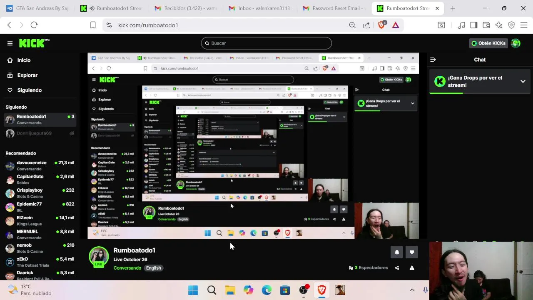Bookmark this page
The height and width of the screenshot is (300, 533).
93,25
